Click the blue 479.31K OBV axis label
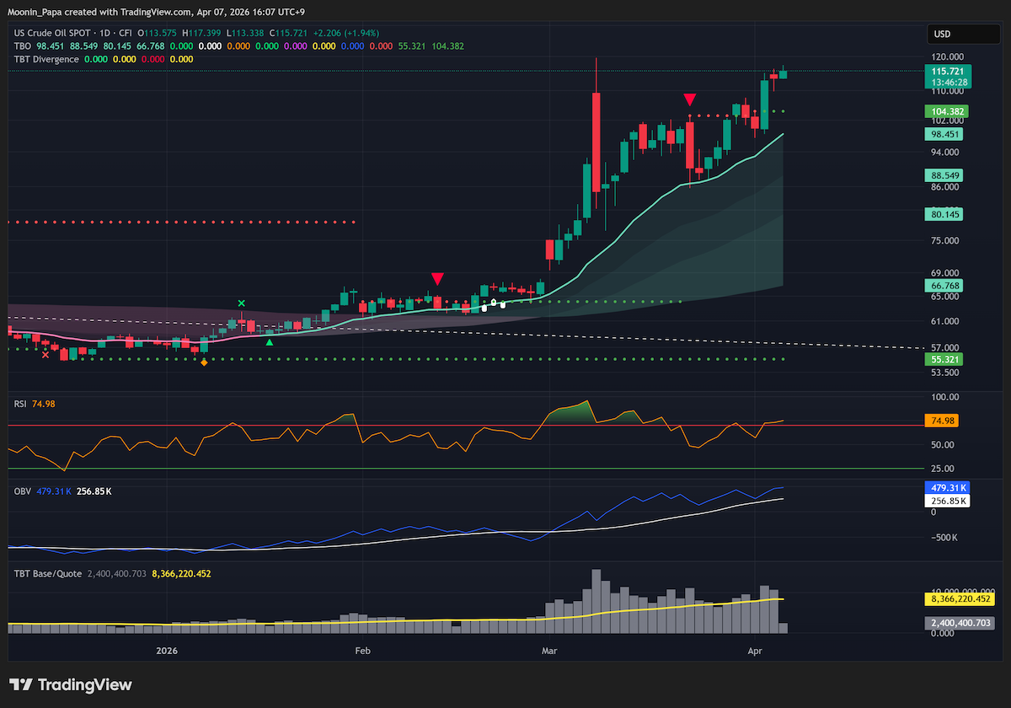1011x708 pixels. click(948, 487)
